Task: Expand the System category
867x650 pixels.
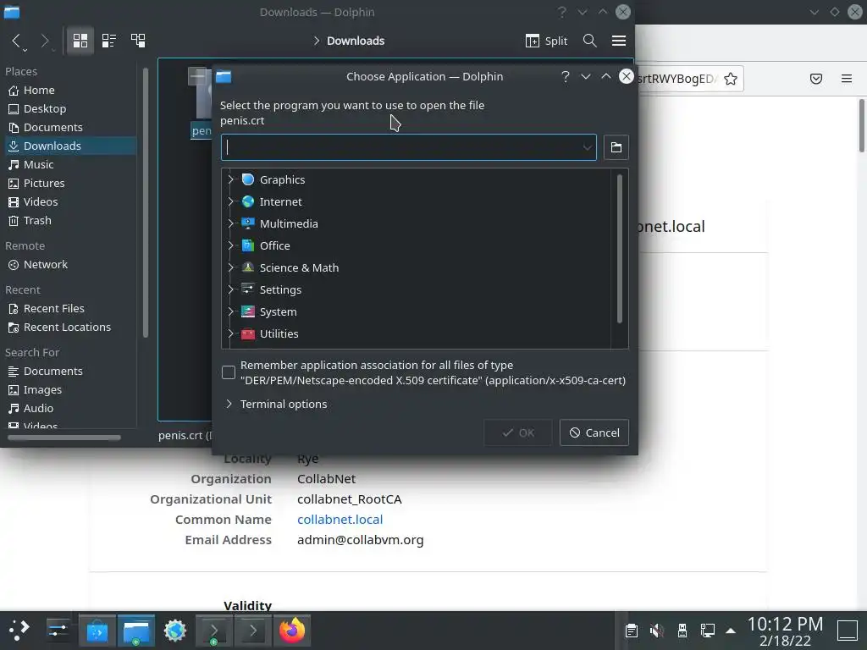Action: 230,311
